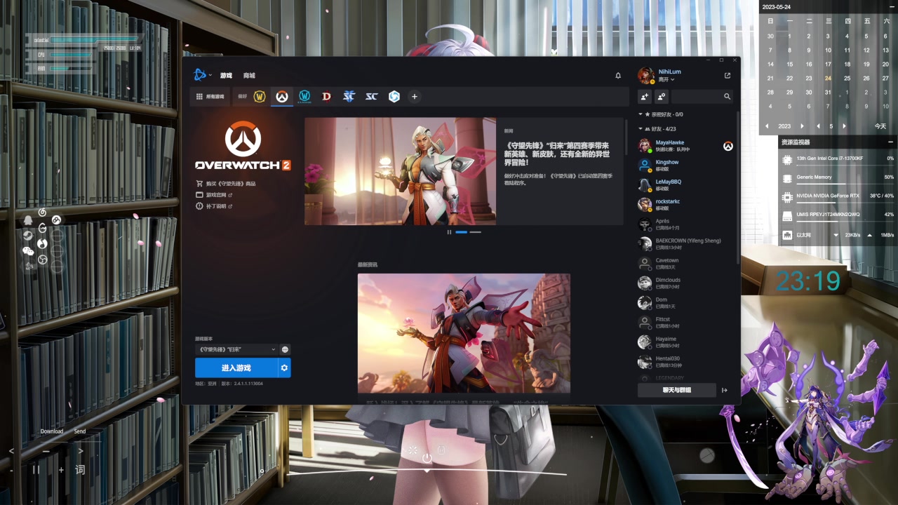The image size is (898, 505).
Task: Pop out the social panel window
Action: pos(728,76)
